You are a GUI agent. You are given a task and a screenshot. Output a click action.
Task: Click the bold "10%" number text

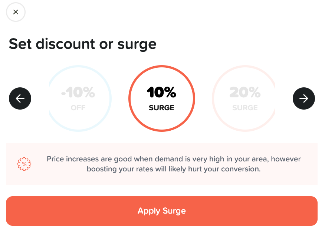click(161, 93)
